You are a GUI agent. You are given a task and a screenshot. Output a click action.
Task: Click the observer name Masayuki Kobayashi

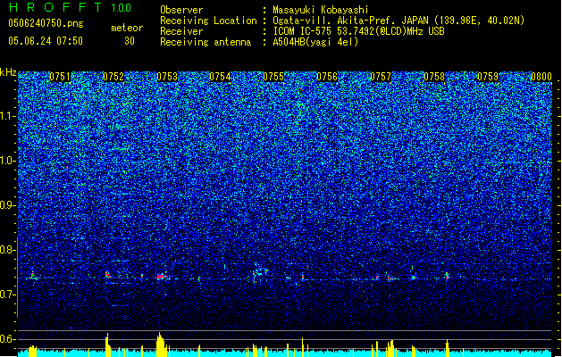(321, 10)
